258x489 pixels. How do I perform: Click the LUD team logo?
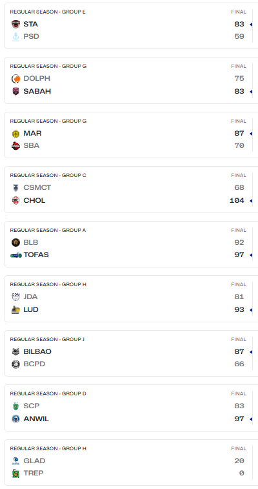15,309
